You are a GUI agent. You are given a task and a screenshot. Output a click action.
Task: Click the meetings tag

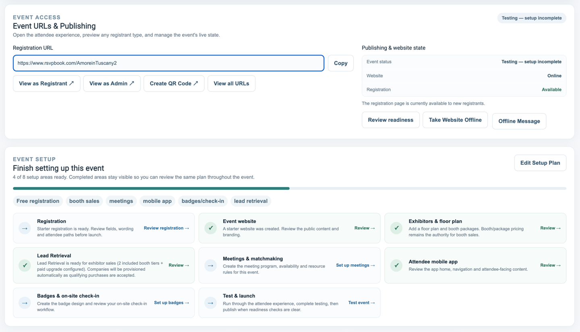pos(121,201)
